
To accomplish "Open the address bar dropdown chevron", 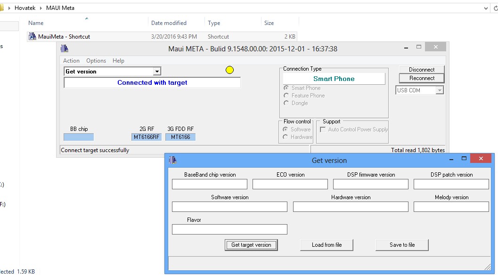I will [x=486, y=8].
